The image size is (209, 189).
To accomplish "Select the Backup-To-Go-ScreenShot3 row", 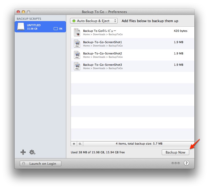I will [x=132, y=66].
